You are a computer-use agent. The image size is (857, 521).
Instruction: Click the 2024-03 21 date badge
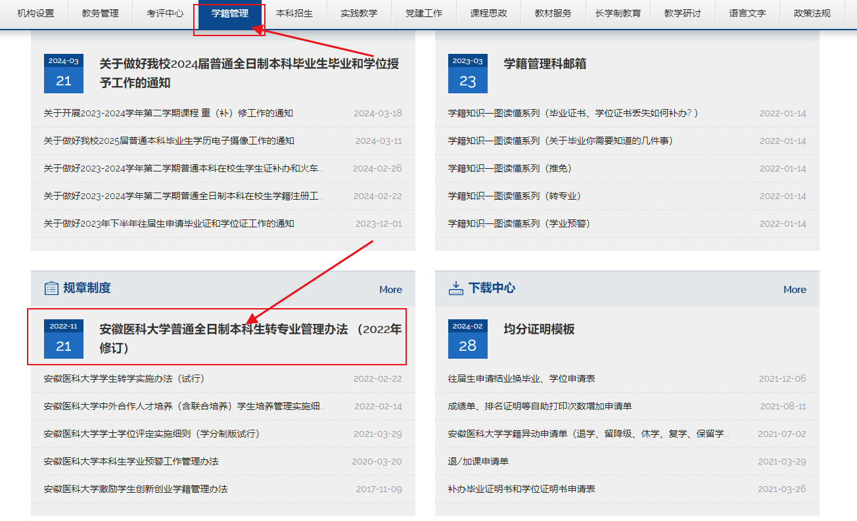64,74
